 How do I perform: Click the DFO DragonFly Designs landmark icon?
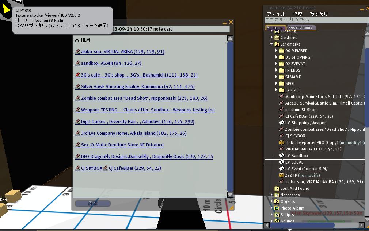pos(77,156)
